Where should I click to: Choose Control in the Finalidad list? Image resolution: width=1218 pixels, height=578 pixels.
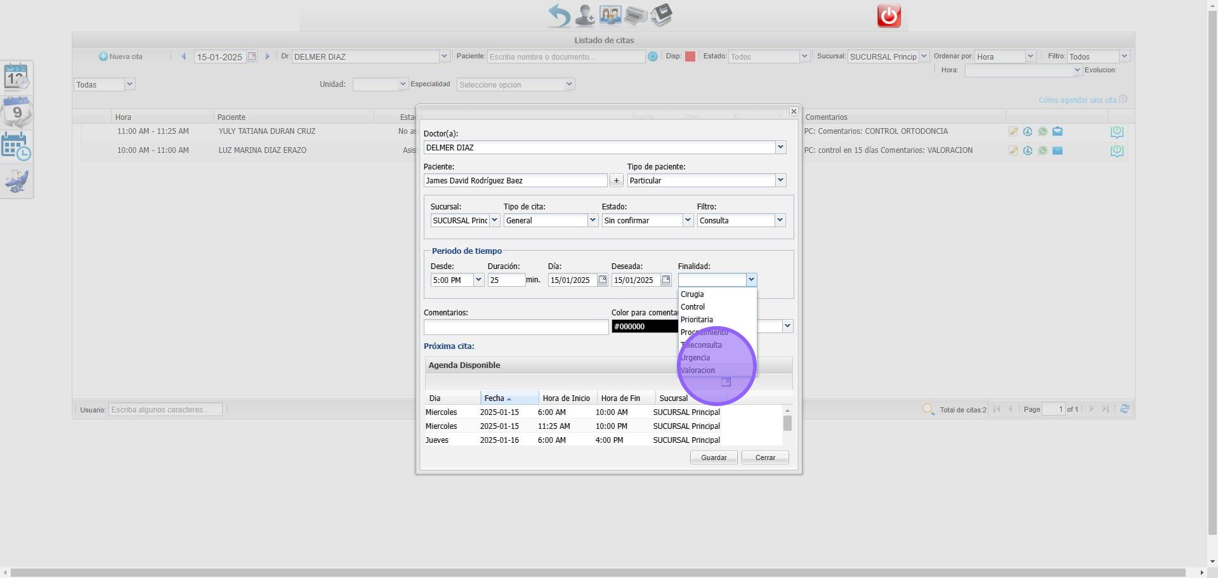point(693,307)
